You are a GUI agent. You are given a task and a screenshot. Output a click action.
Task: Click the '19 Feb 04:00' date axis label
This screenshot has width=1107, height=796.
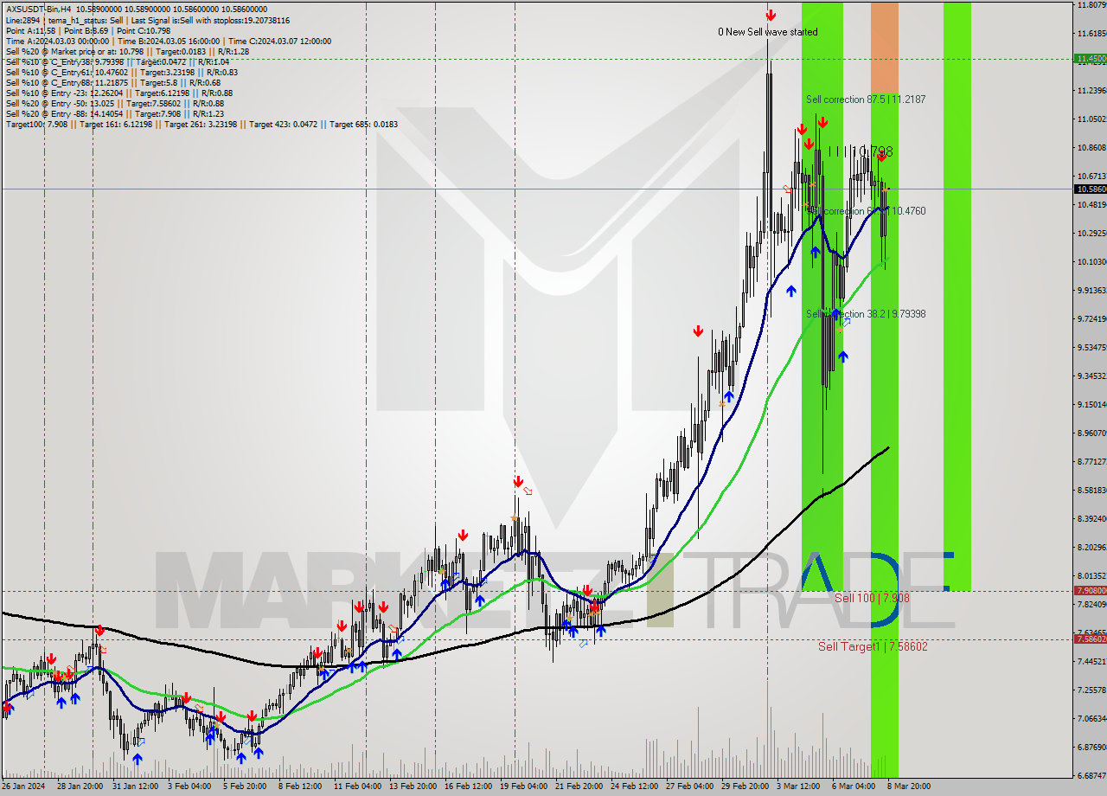point(522,786)
